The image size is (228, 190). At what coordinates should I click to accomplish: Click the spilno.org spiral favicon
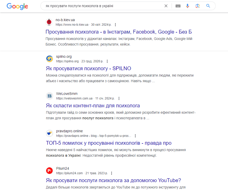(50, 59)
